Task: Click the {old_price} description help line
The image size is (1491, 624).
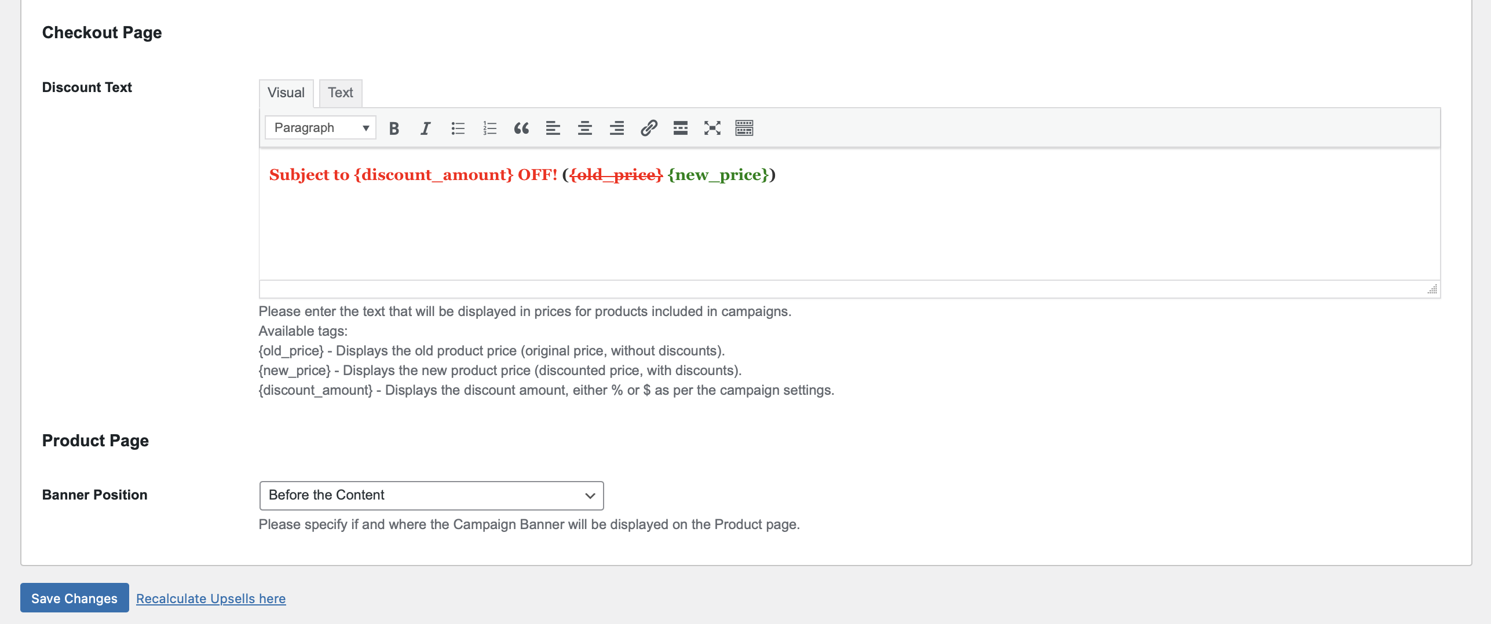Action: [492, 351]
